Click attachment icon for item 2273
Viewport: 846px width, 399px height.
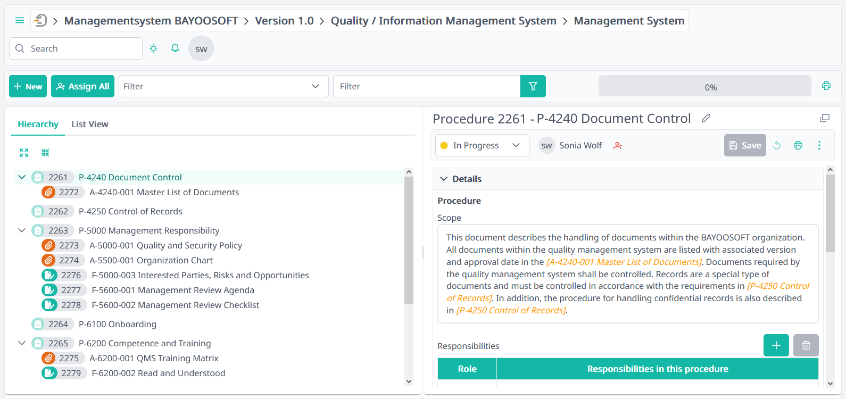(48, 245)
